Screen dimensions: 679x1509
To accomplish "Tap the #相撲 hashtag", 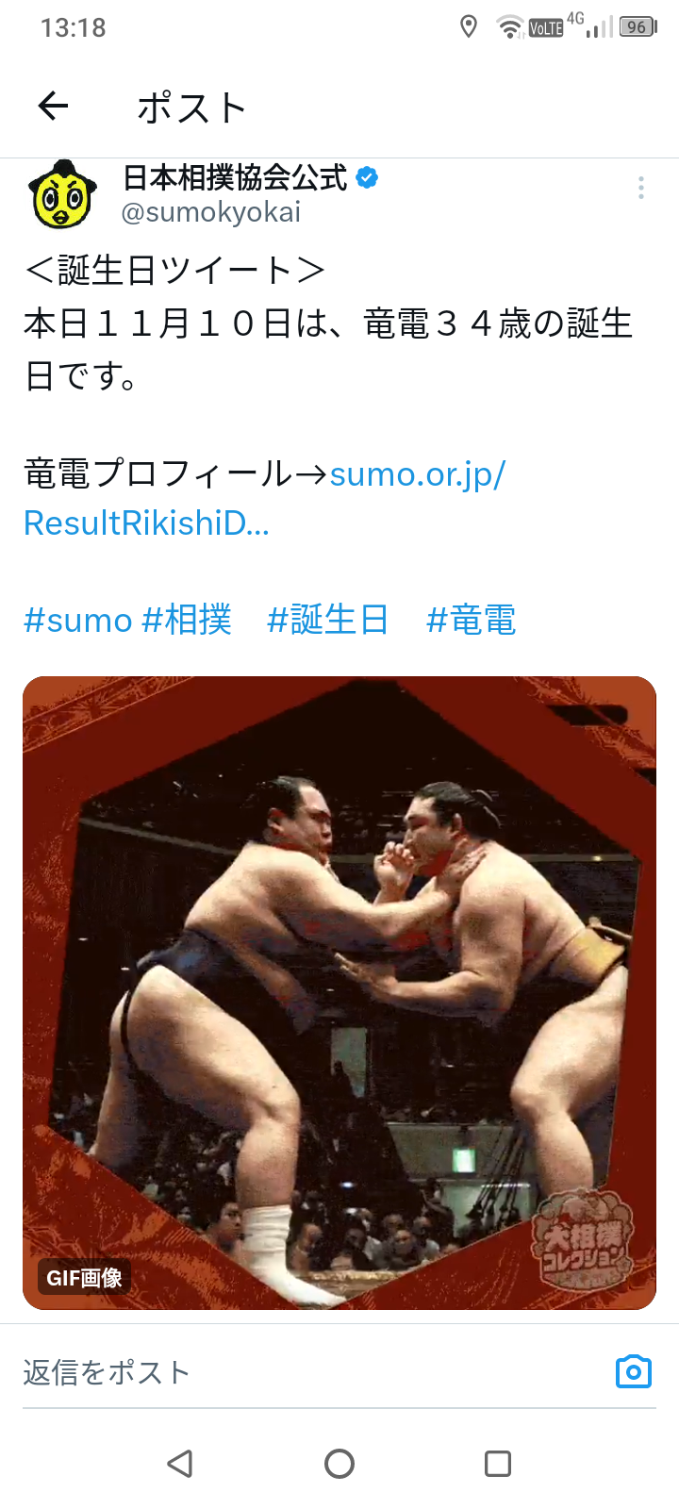I will [187, 621].
